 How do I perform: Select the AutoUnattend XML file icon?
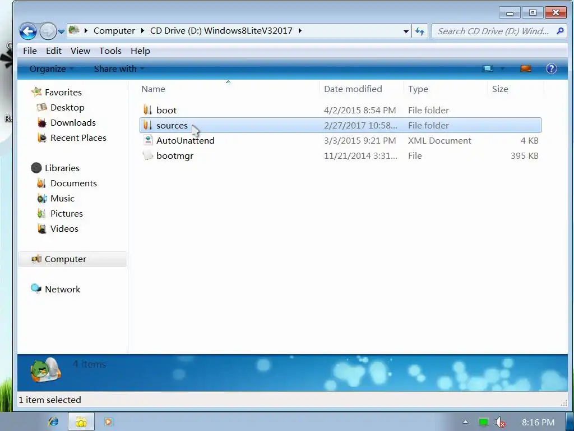(148, 140)
